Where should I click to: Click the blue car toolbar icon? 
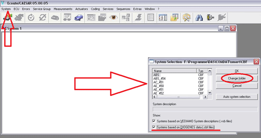tap(79, 18)
